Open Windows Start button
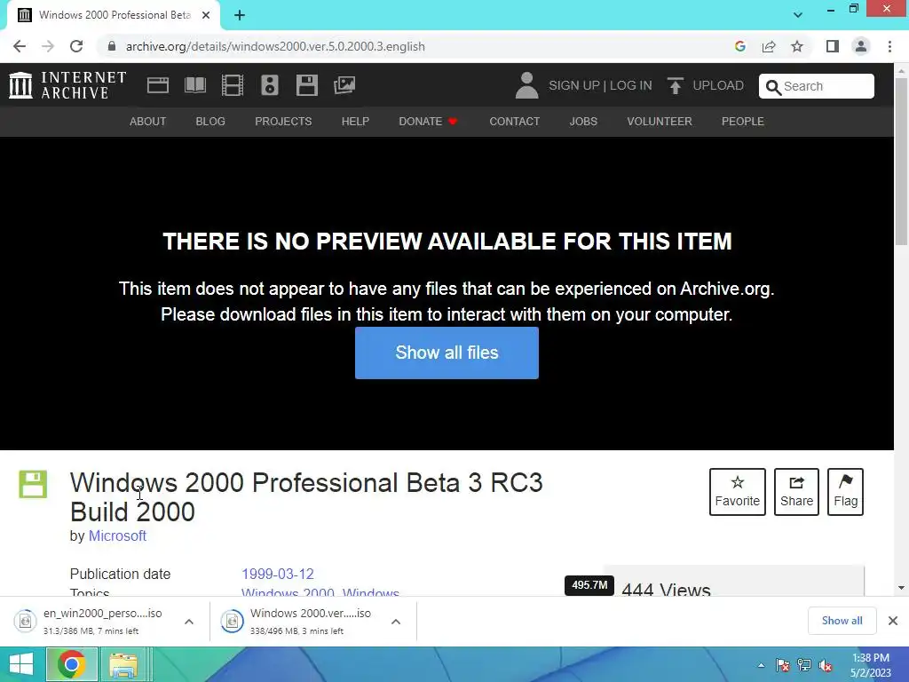909x682 pixels. point(21,664)
